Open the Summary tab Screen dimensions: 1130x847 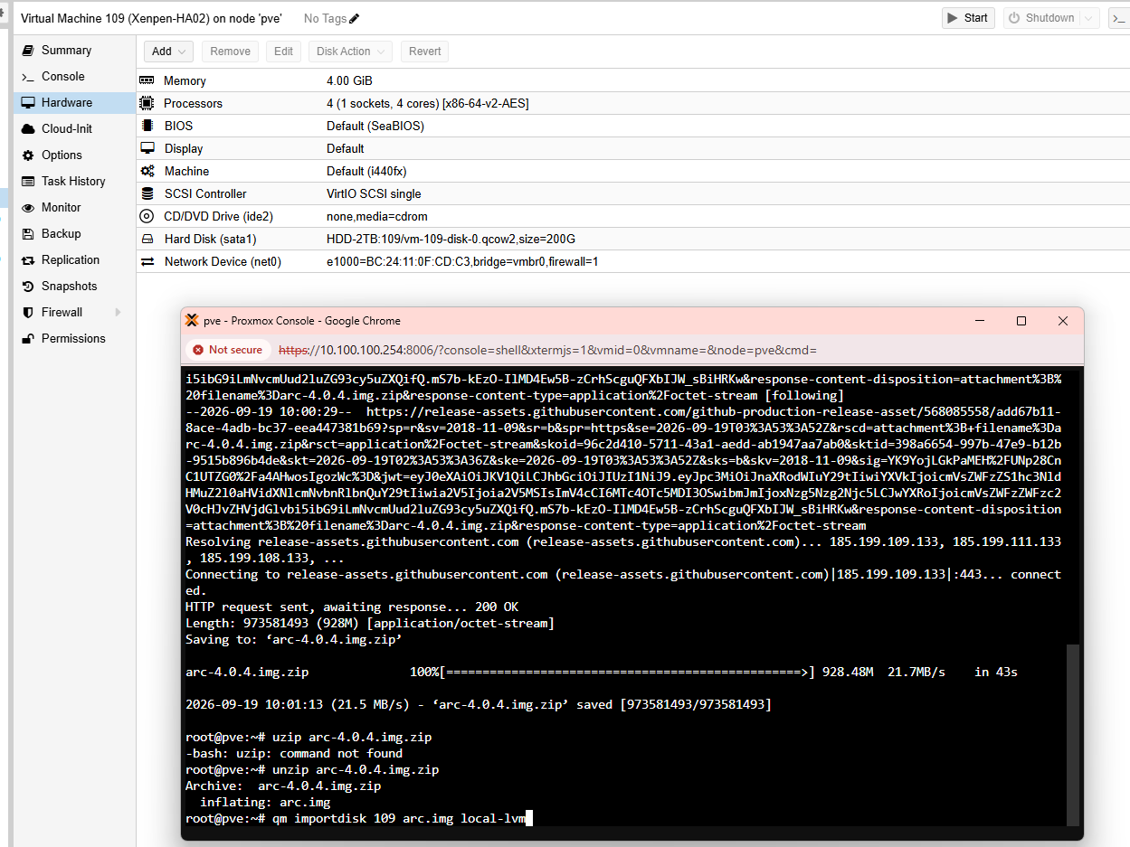[x=74, y=51]
